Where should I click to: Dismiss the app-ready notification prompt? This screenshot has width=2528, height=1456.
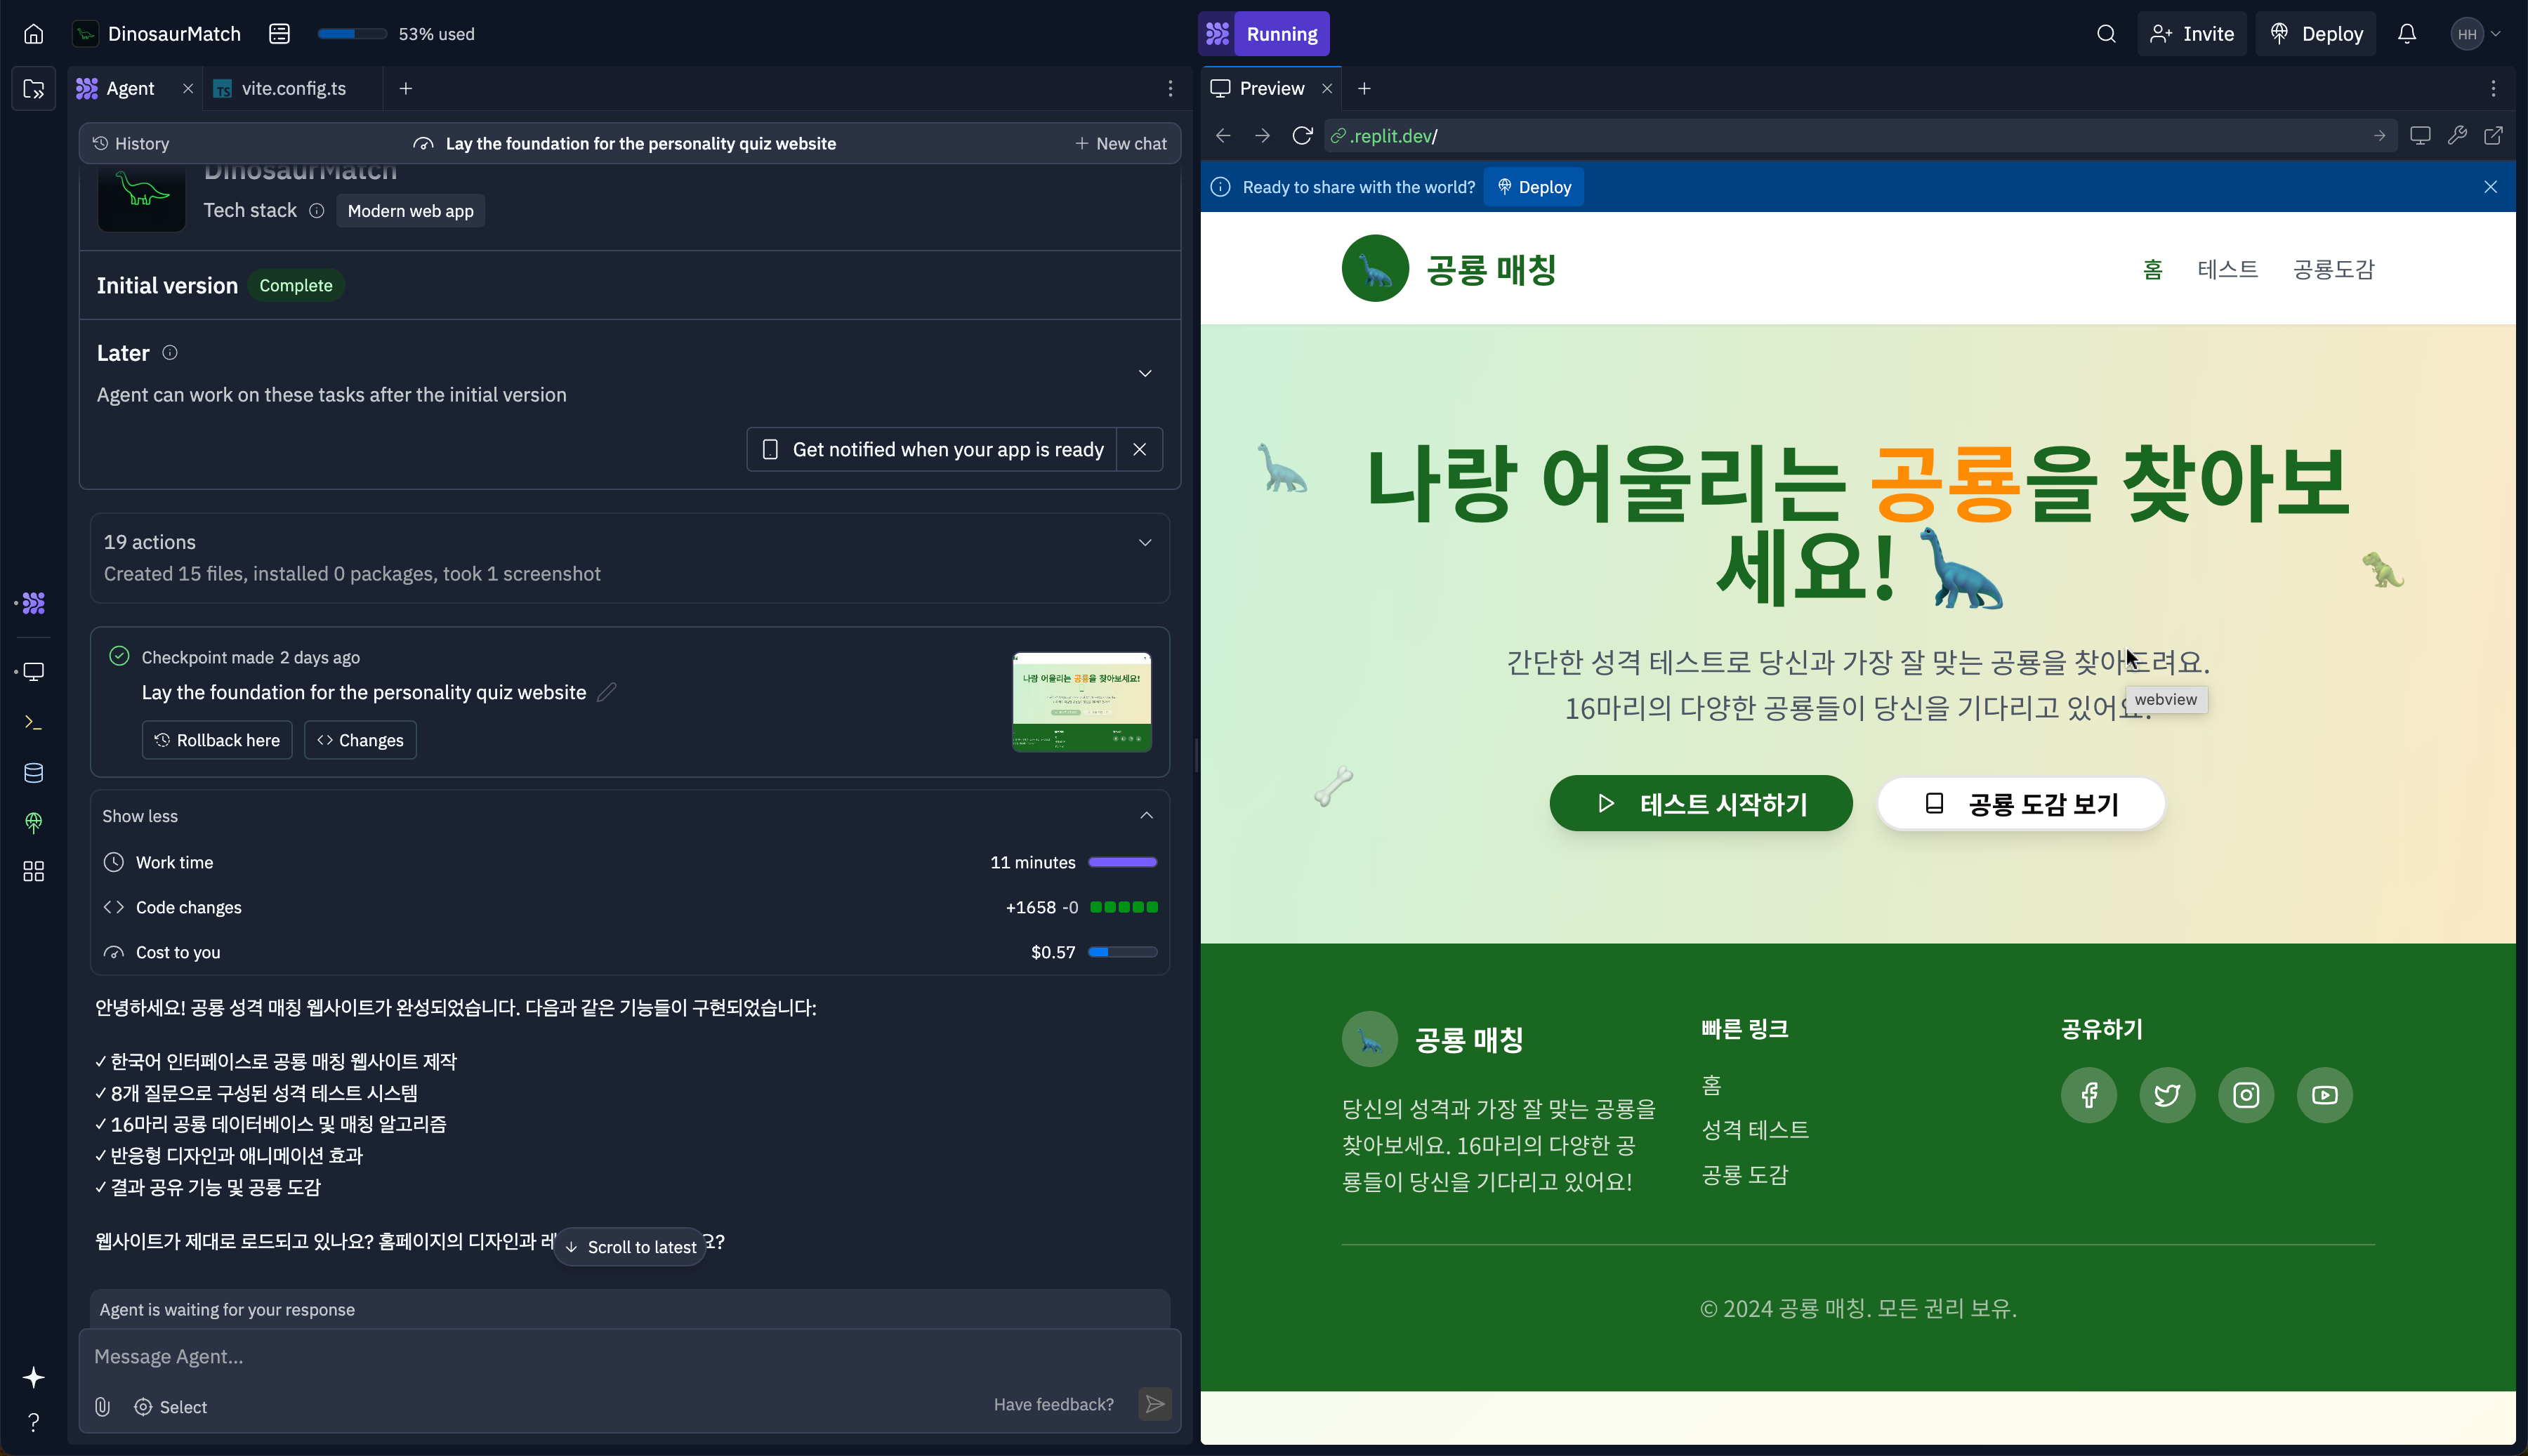click(x=1139, y=450)
